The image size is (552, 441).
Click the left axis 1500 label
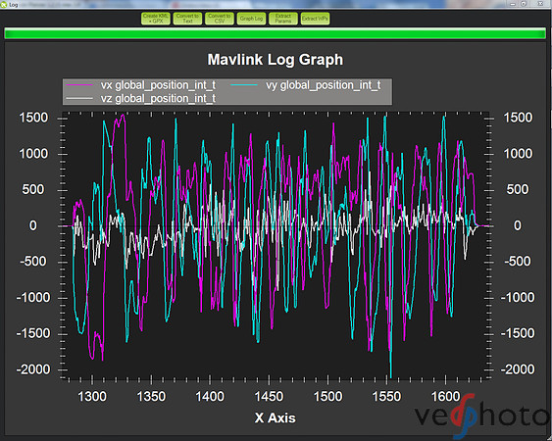click(x=33, y=118)
